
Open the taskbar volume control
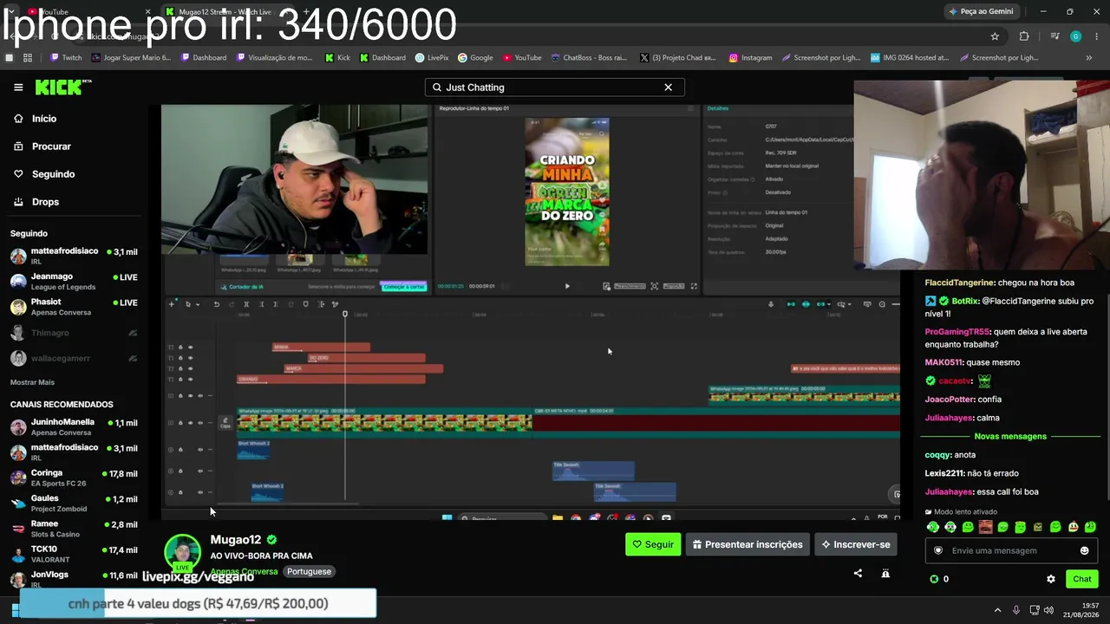(x=1048, y=610)
